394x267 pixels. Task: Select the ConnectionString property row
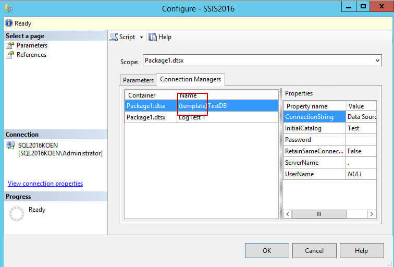click(314, 117)
